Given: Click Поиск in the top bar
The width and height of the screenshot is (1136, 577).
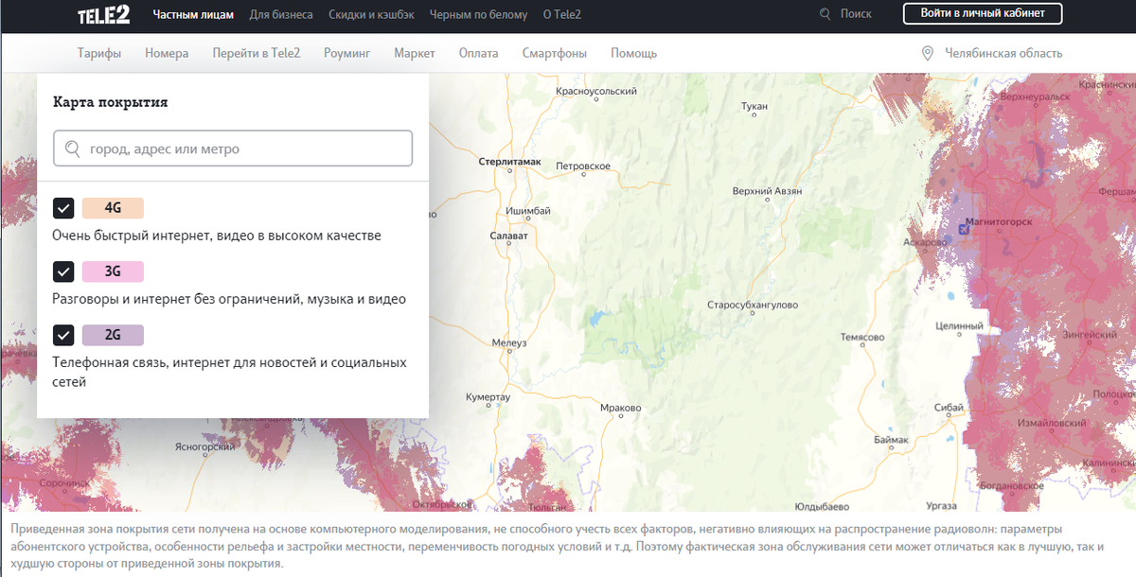Looking at the screenshot, I should [856, 14].
